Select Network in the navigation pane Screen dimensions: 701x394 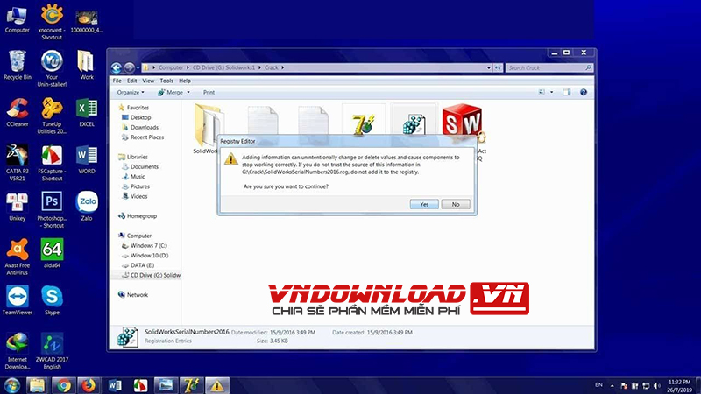133,295
